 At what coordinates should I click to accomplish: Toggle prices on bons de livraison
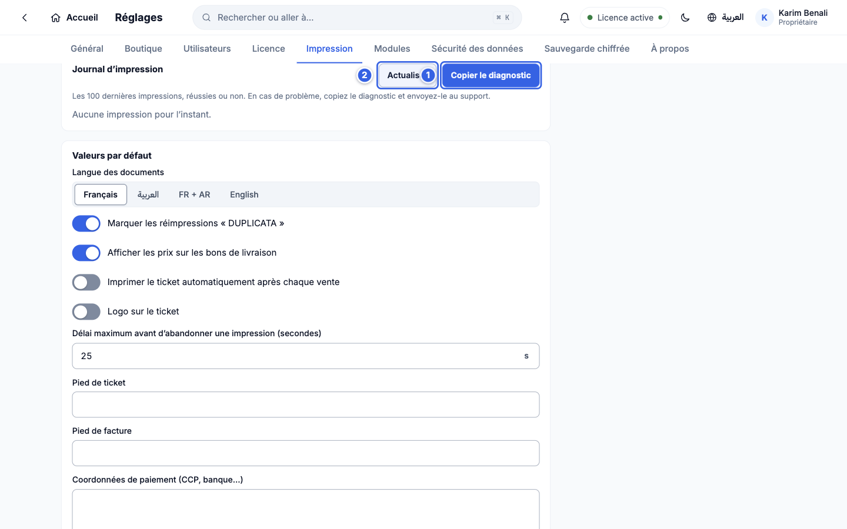click(86, 253)
